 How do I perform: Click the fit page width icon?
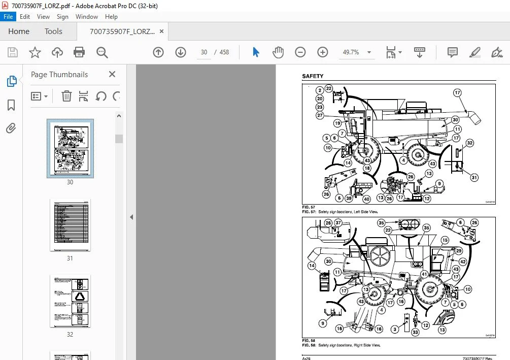(391, 52)
